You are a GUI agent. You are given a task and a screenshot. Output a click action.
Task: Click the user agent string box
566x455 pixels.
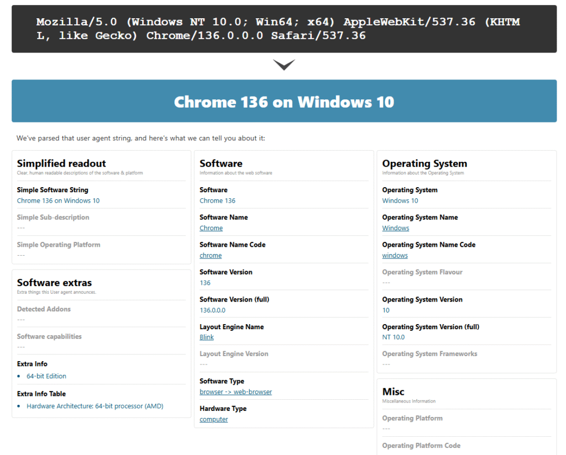tap(284, 29)
